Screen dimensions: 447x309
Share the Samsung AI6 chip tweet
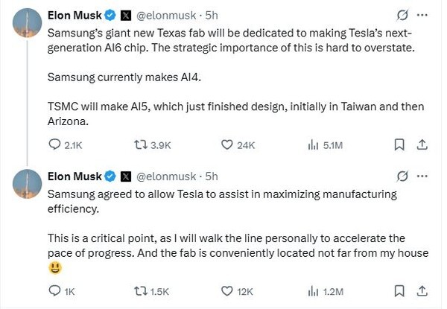click(x=422, y=145)
